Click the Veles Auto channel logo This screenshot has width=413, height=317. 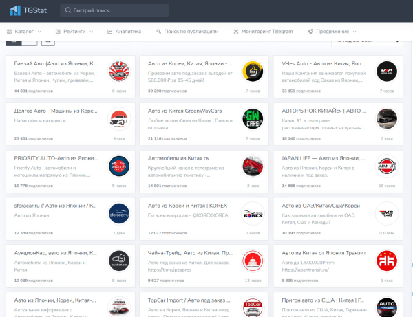pos(387,72)
